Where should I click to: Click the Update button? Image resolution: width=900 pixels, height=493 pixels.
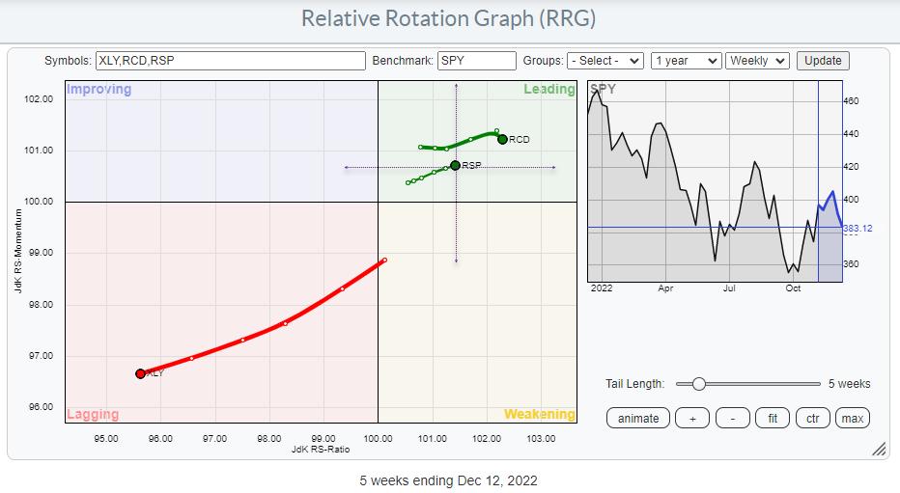[x=823, y=61]
